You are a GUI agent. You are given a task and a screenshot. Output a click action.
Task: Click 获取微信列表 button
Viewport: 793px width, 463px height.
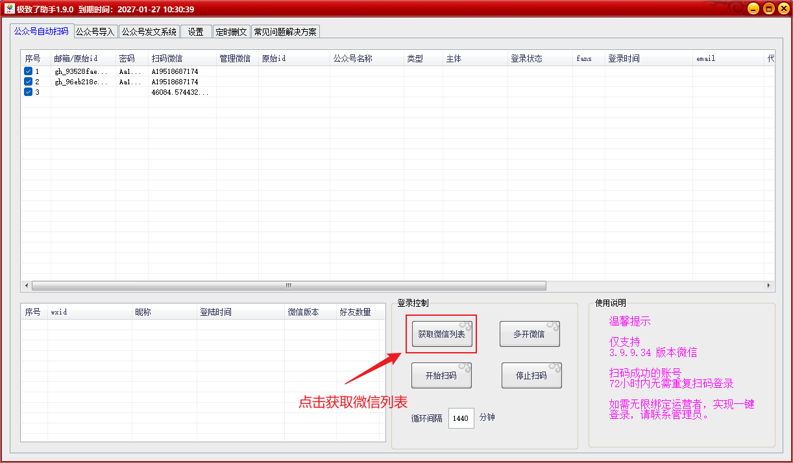441,335
